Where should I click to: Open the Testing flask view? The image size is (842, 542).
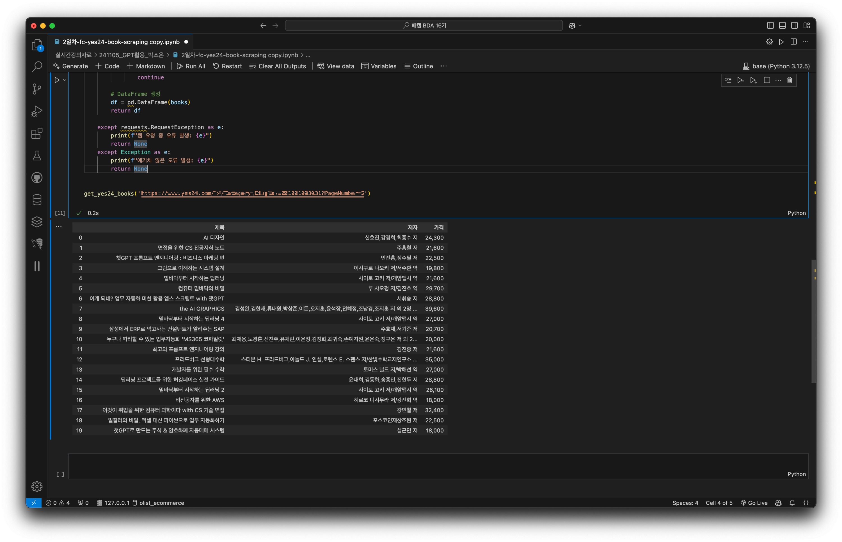[37, 156]
